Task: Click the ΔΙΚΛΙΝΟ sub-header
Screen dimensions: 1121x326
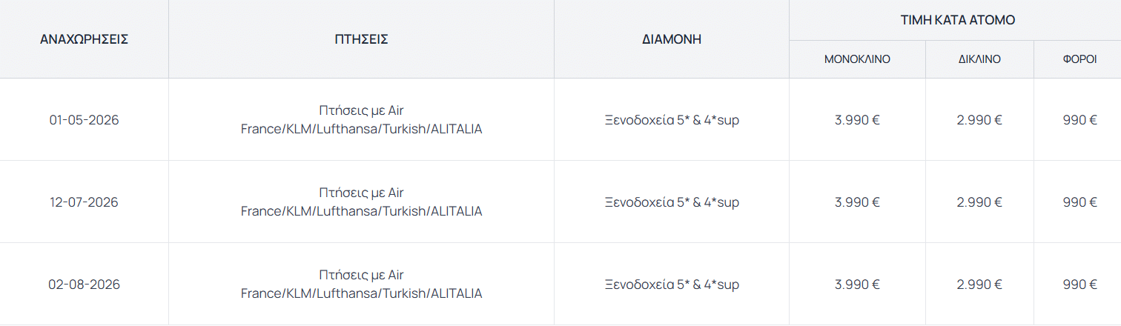Action: 979,59
